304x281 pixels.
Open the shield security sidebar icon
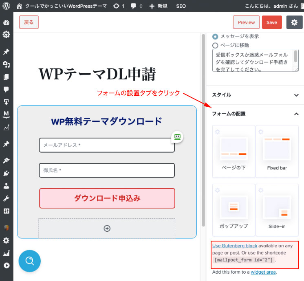(6, 228)
